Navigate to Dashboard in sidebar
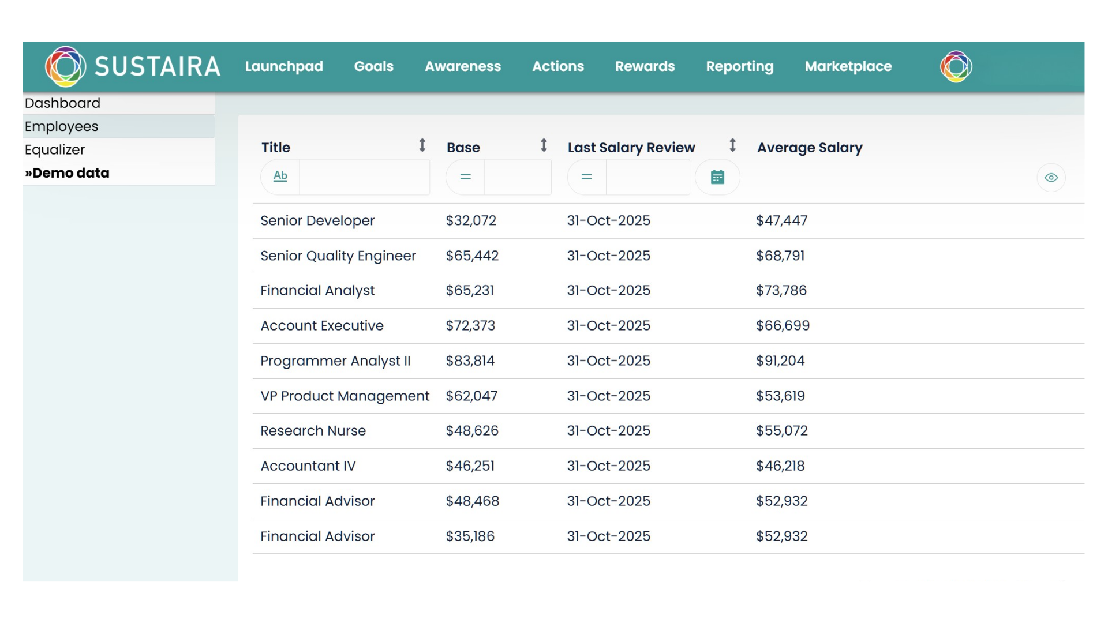This screenshot has width=1108, height=623. (62, 103)
